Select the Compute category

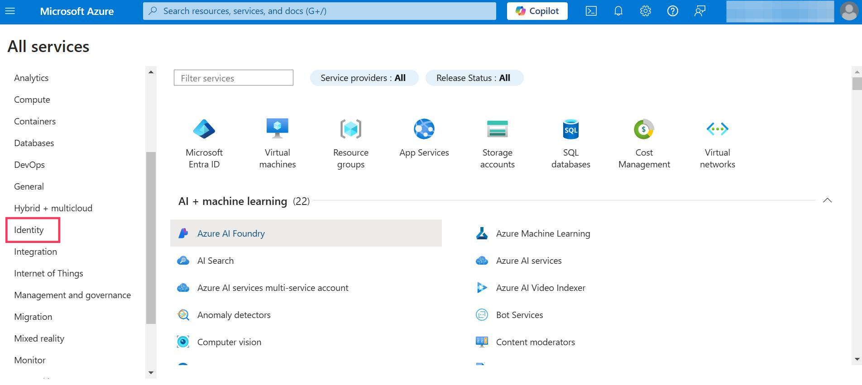(32, 100)
